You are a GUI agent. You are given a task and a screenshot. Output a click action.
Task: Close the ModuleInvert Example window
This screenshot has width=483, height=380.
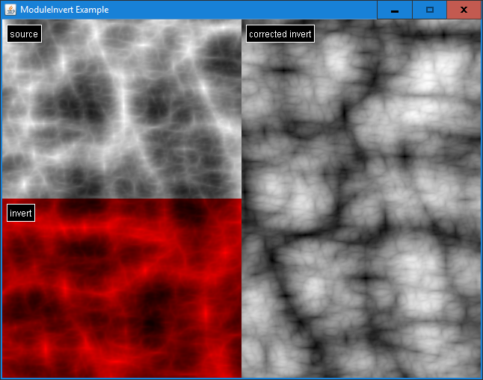point(464,10)
